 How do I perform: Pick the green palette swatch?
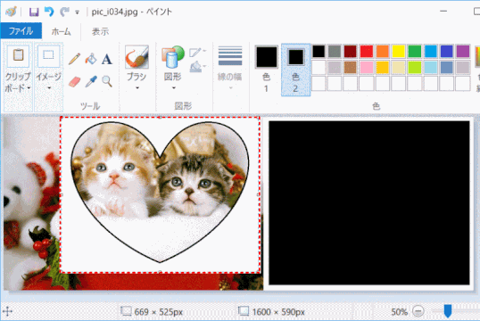pyautogui.click(x=415, y=51)
